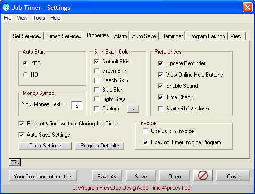
Task: Switch to the Timed Services tab
Action: 64,36
